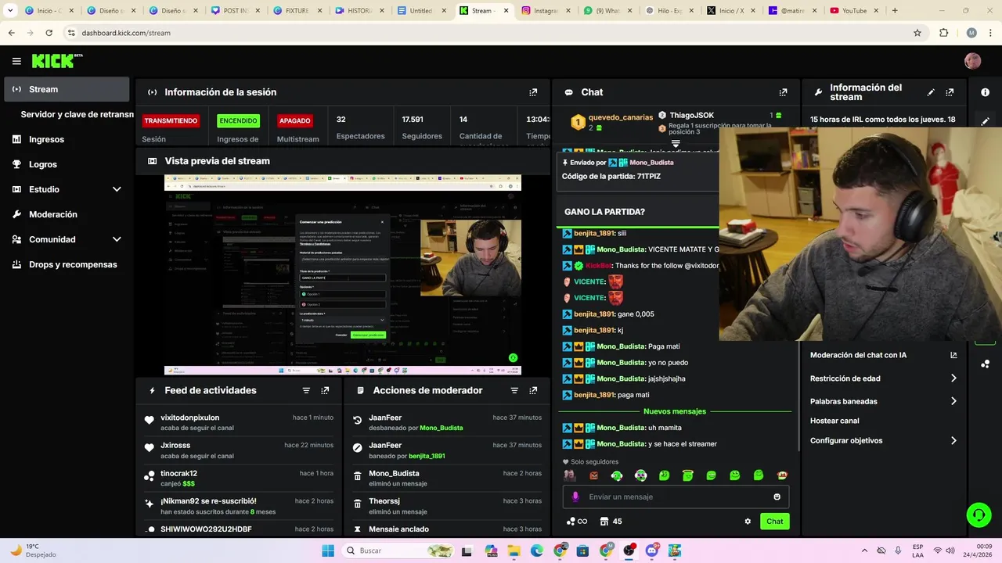This screenshot has height=563, width=1002.
Task: Select the angry red face emote
Action: pos(593,475)
